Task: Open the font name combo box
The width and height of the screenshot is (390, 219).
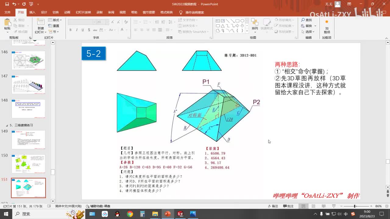Action: 81,22
